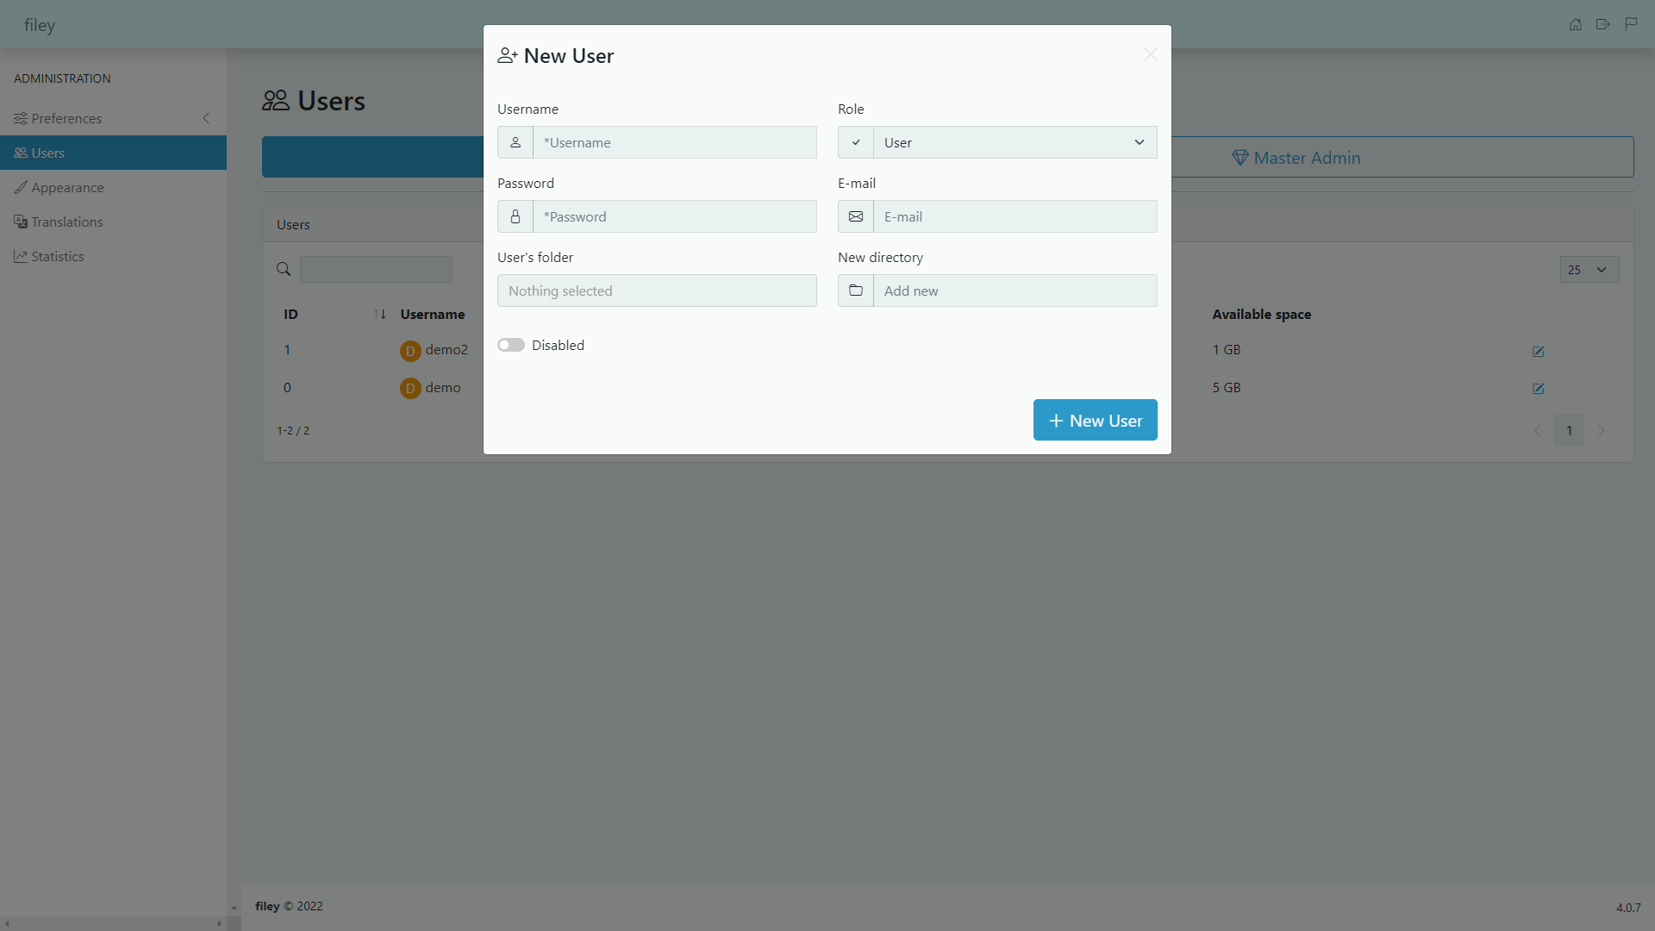Click the folder icon beside Add new

(x=856, y=291)
